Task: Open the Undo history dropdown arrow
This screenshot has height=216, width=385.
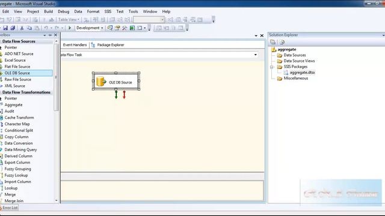Action: pyautogui.click(x=51, y=28)
